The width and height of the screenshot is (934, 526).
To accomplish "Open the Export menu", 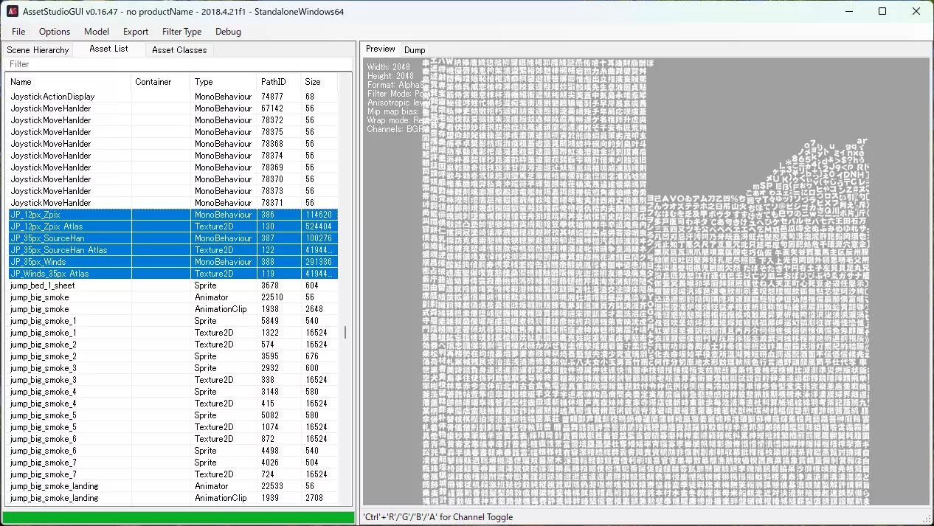I will (136, 32).
